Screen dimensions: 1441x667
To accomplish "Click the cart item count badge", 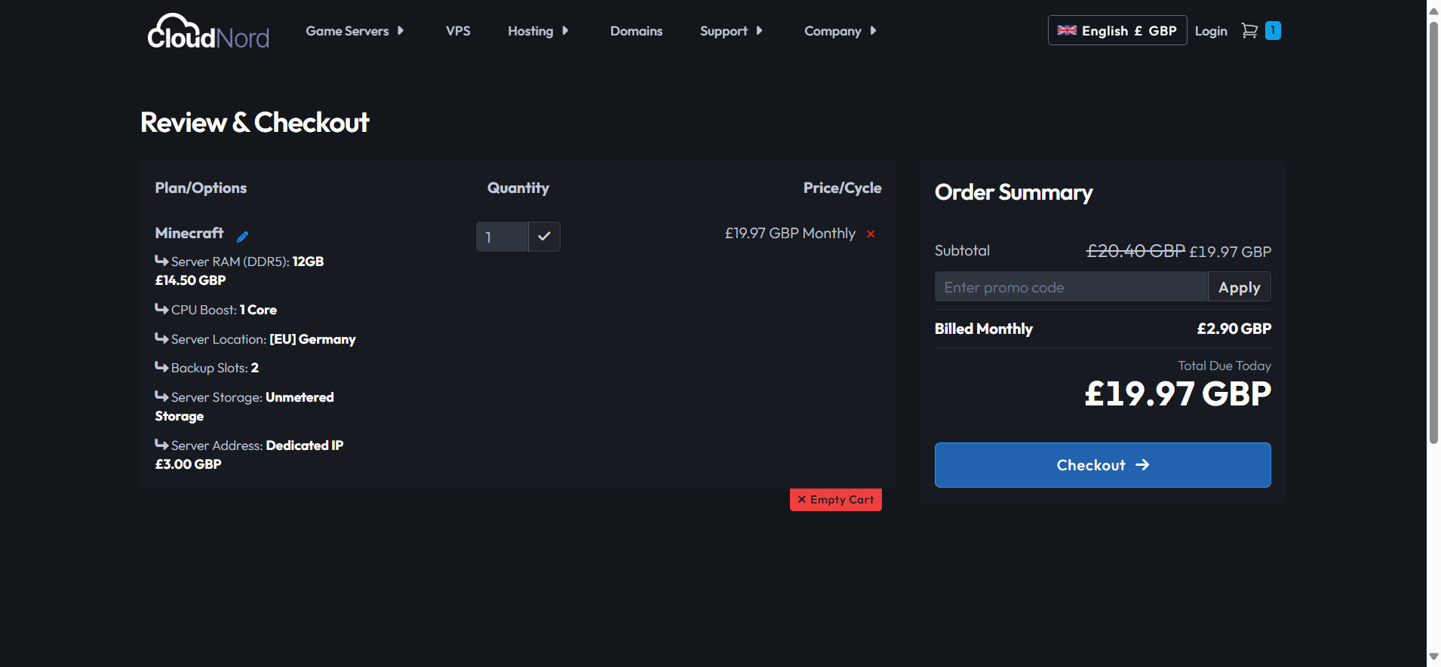I will (1273, 30).
